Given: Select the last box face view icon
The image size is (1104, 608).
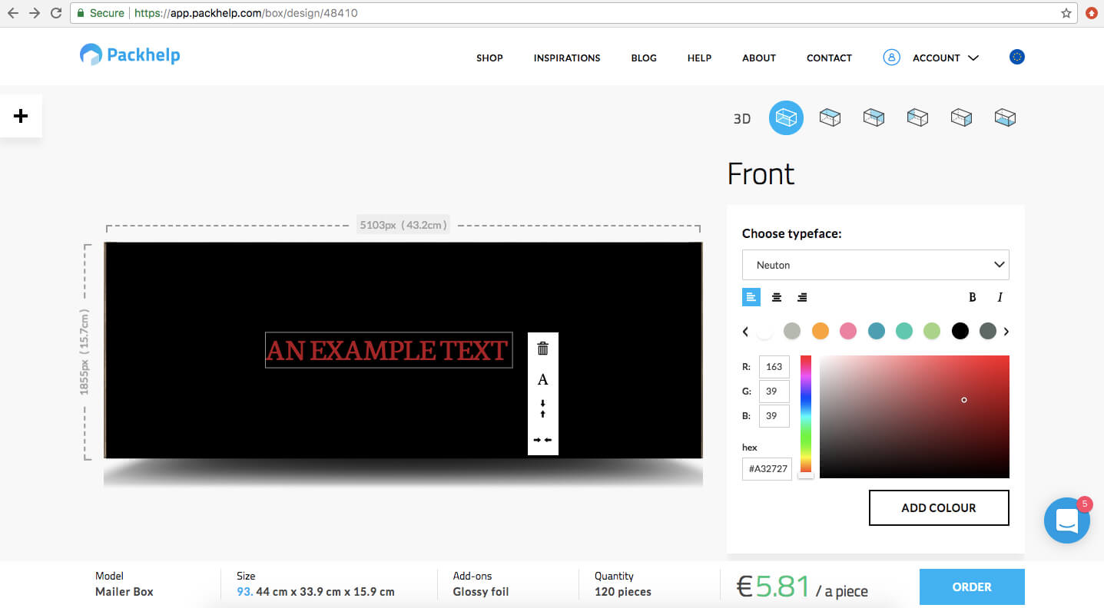Looking at the screenshot, I should pyautogui.click(x=1005, y=117).
